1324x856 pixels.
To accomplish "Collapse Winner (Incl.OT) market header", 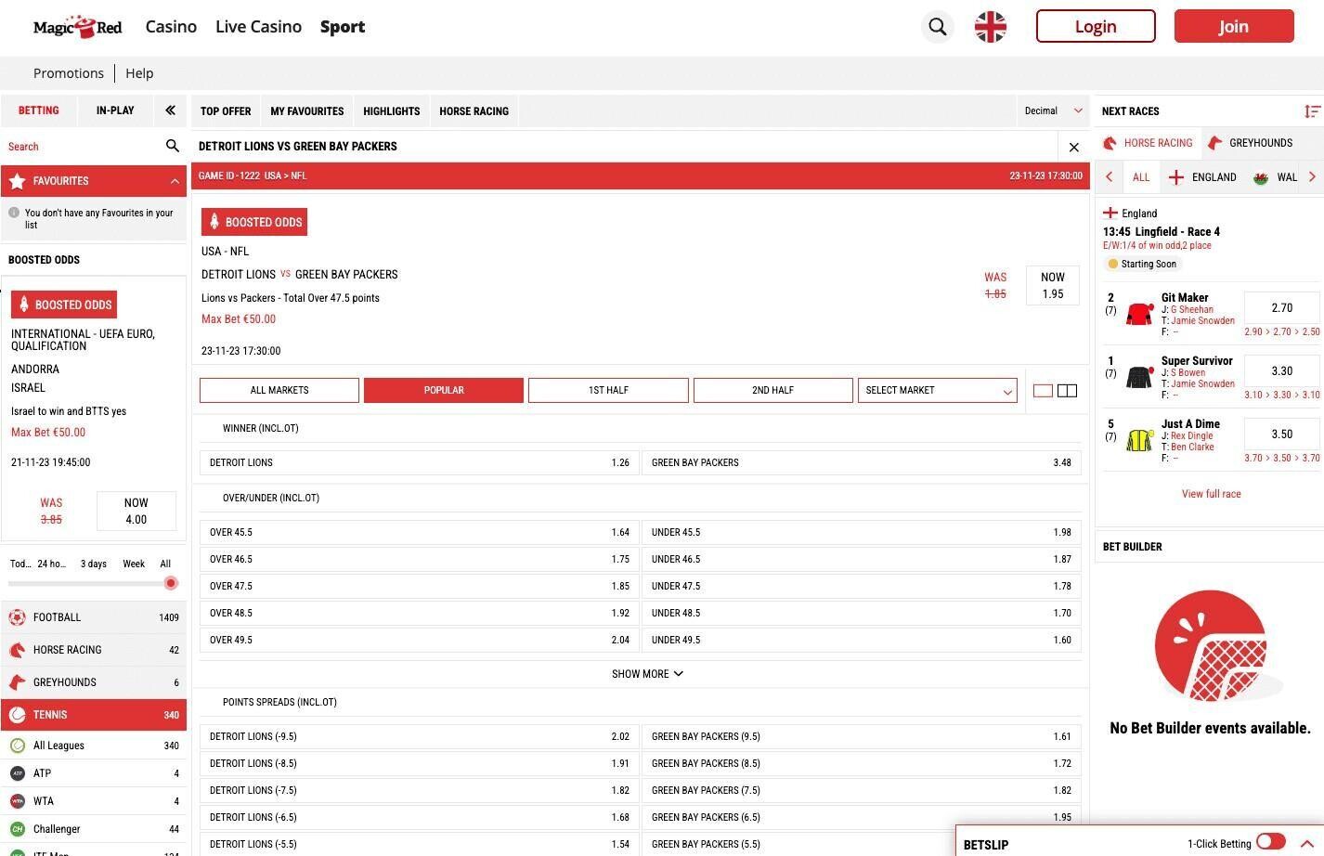I will 641,428.
